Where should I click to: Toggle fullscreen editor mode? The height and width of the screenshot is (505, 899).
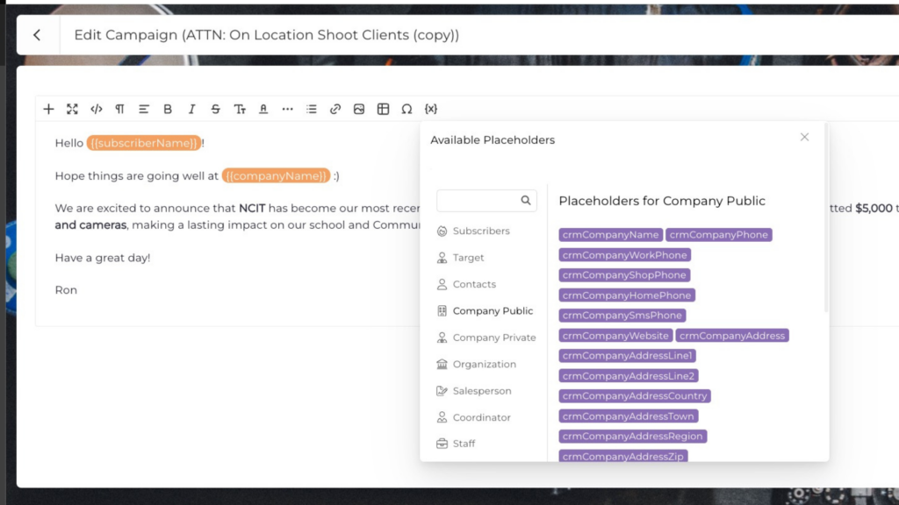72,110
